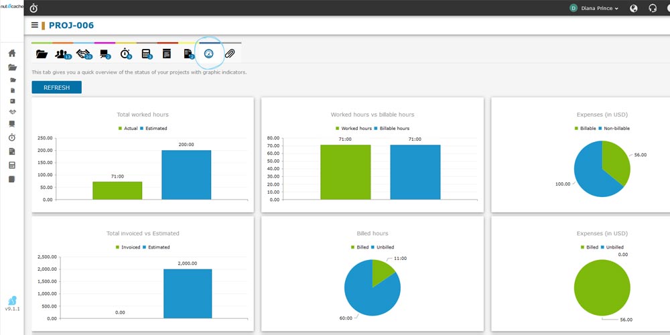This screenshot has width=670, height=335.
Task: Open the globe language icon
Action: (634, 8)
